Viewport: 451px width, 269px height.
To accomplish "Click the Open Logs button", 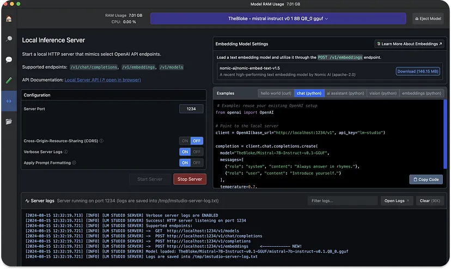I will (397, 201).
